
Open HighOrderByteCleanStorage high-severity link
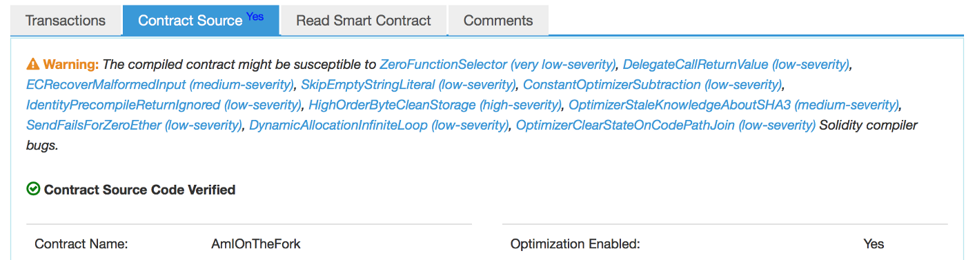pos(435,105)
